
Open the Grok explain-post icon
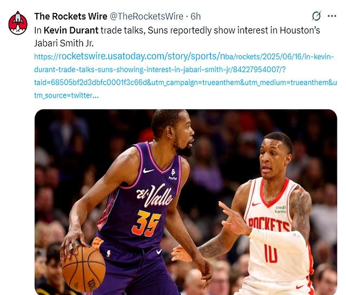[316, 16]
